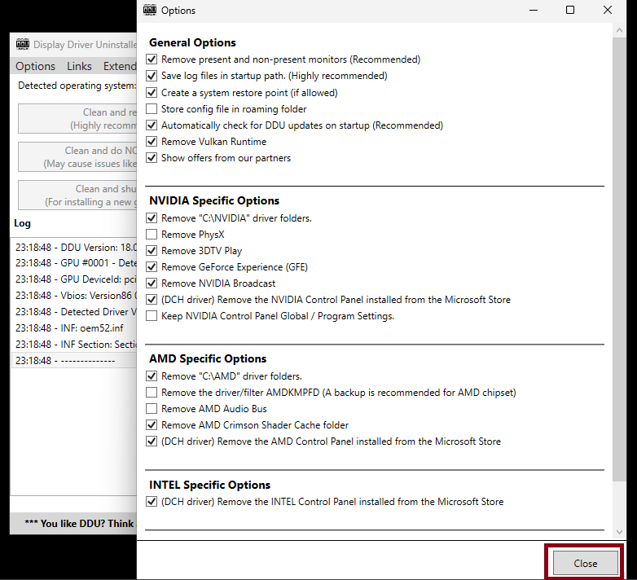The height and width of the screenshot is (580, 637).
Task: Enable Remove the driver/filter AMDKMPFD
Action: click(x=152, y=393)
